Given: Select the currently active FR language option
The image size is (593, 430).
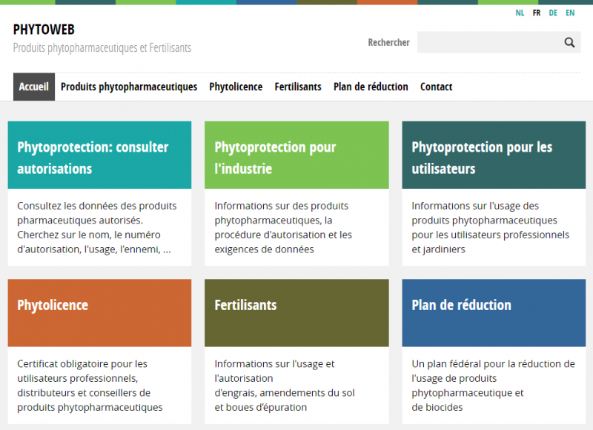Looking at the screenshot, I should (x=536, y=13).
